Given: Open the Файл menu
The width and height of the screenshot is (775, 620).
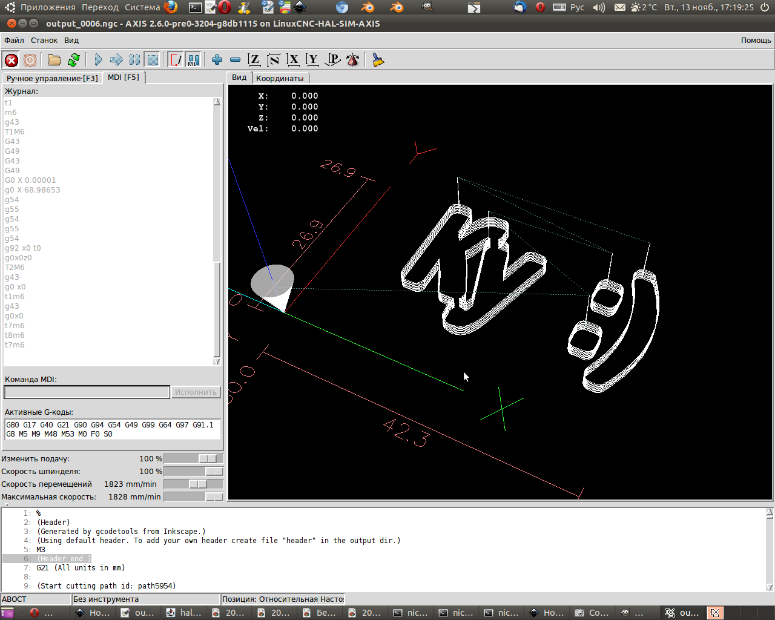Looking at the screenshot, I should point(14,41).
